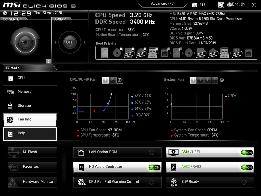Click the Memory module icon in sidebar
Viewport: 261px width, 196px height.
point(10,92)
